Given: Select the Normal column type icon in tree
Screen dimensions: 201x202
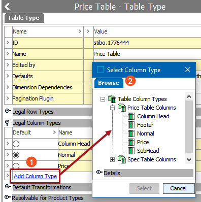Looking at the screenshot, I should tap(131, 133).
